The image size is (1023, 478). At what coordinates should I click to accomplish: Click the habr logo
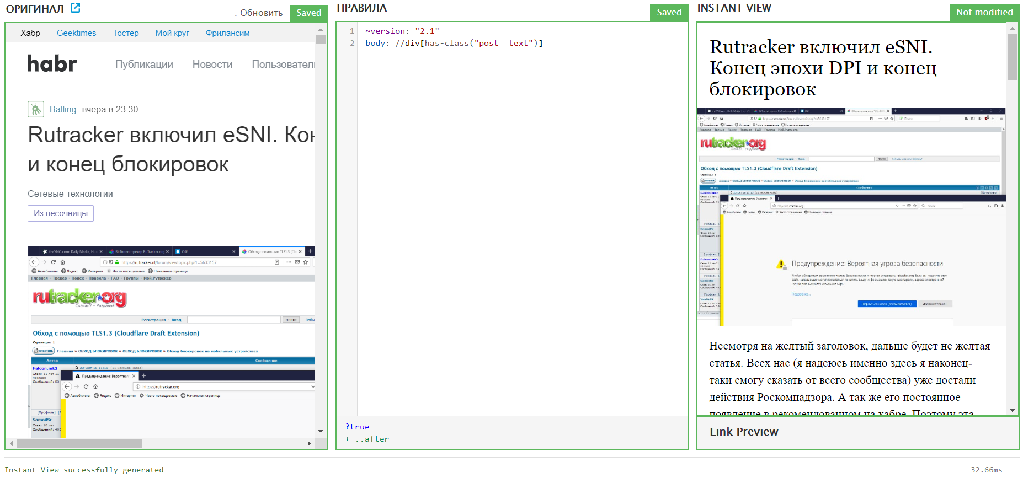pos(52,64)
